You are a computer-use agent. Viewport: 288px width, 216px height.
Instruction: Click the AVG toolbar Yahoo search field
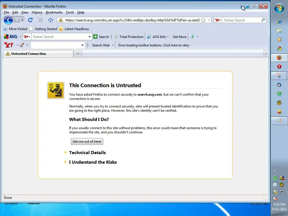click(x=59, y=37)
